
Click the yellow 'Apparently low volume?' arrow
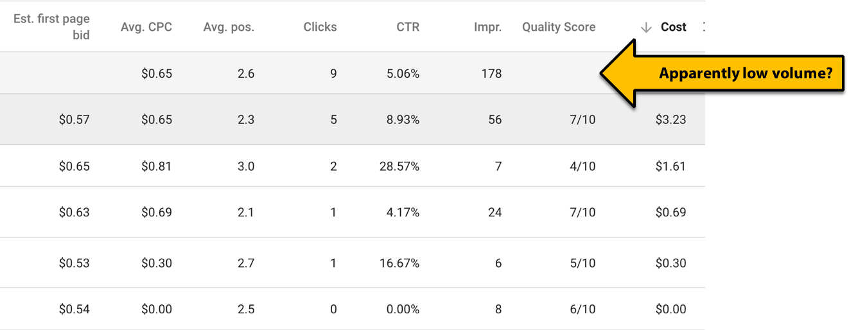[721, 73]
